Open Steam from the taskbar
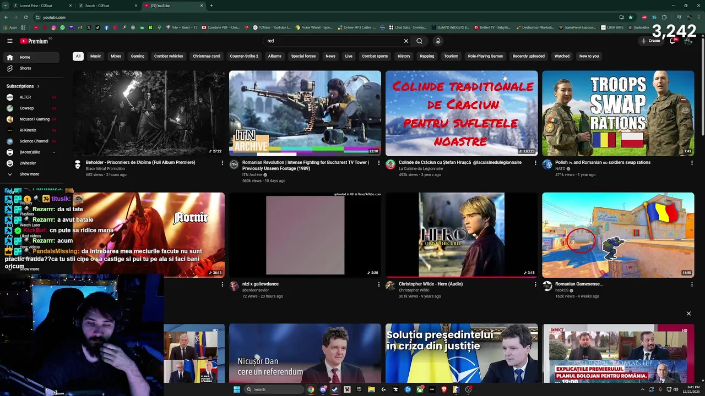705x396 pixels. [335, 389]
